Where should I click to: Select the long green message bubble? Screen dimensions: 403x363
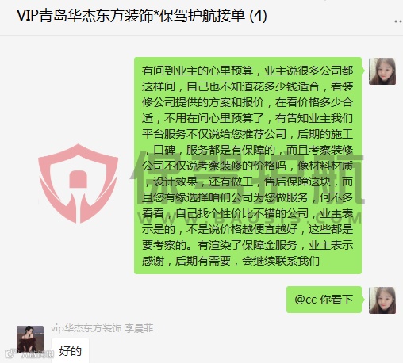point(248,166)
